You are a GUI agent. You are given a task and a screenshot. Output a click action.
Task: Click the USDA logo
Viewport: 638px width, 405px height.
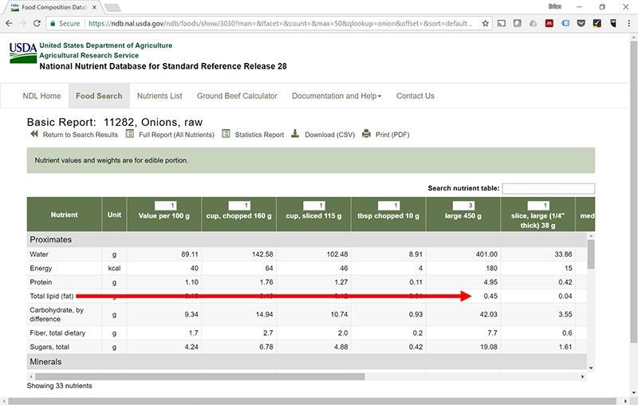point(23,53)
